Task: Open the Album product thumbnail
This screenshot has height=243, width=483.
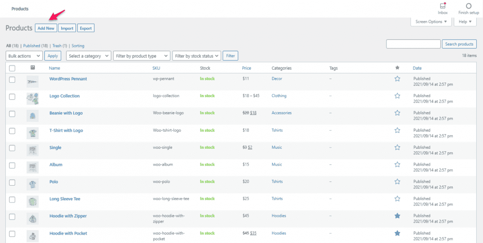Action: pyautogui.click(x=32, y=167)
